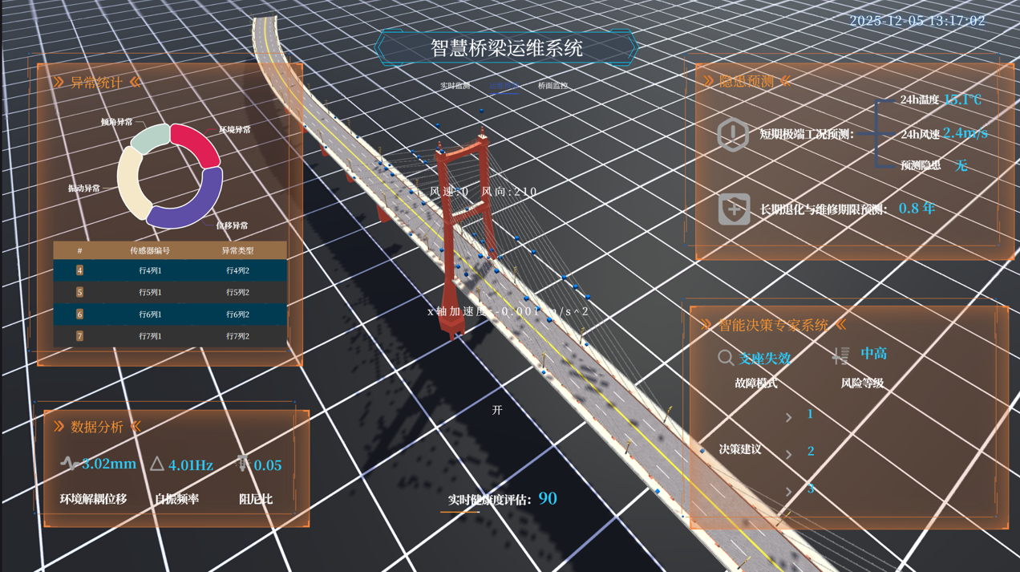Select the red 环境异常 donut segment
The image size is (1020, 572).
click(198, 144)
